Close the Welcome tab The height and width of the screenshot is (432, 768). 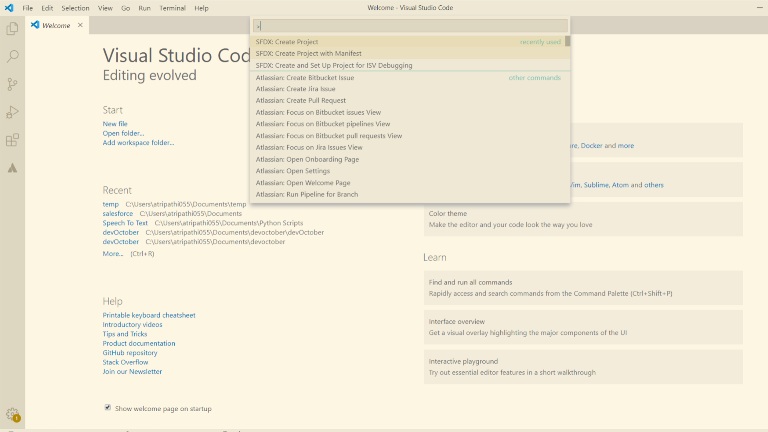pos(80,25)
